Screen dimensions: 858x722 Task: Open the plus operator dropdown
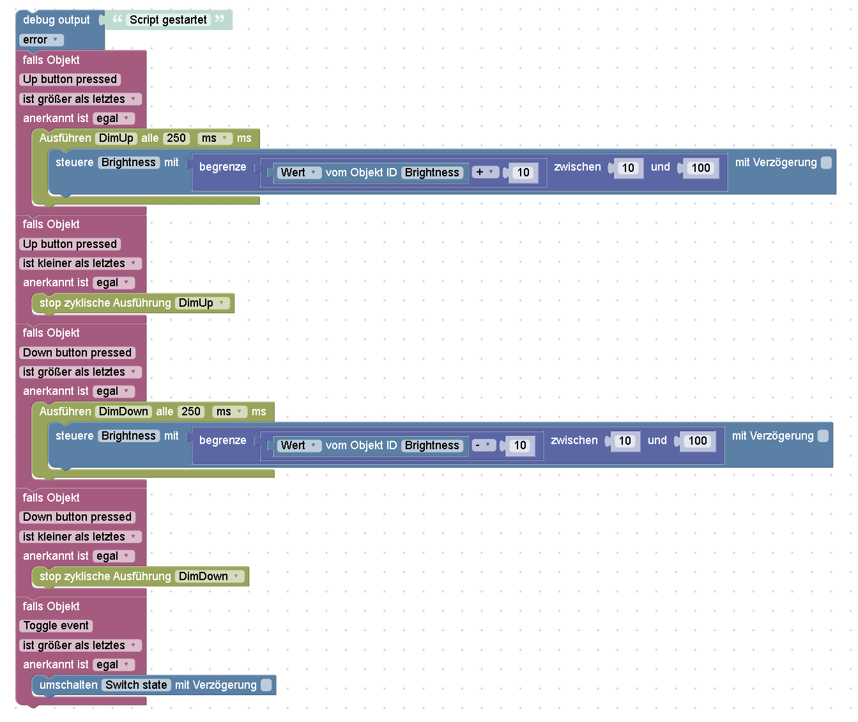pos(486,172)
